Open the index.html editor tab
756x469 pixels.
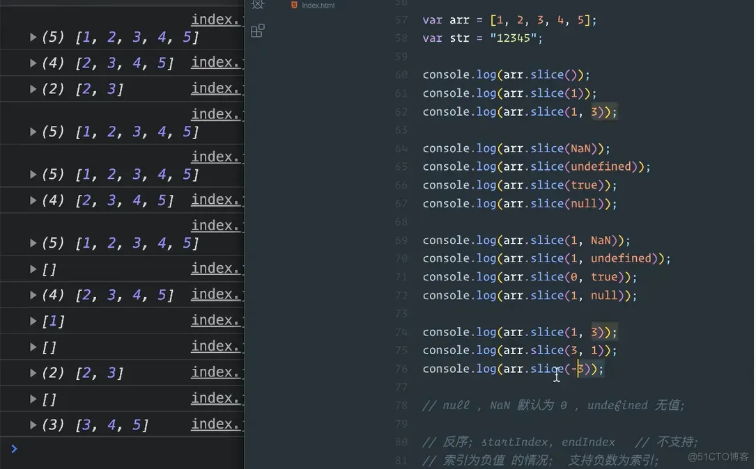click(313, 6)
